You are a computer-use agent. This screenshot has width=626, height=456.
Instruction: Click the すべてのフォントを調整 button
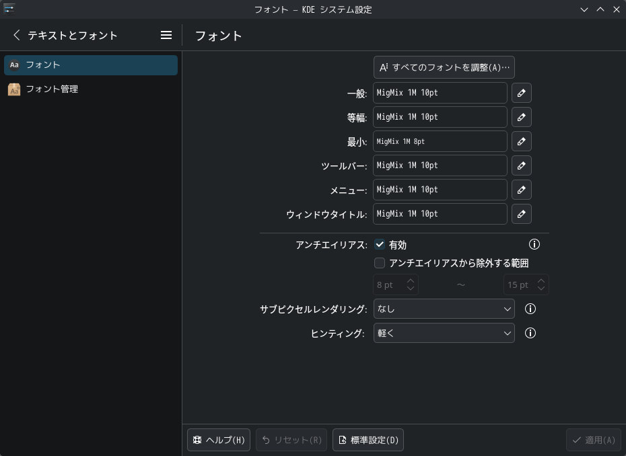[445, 67]
